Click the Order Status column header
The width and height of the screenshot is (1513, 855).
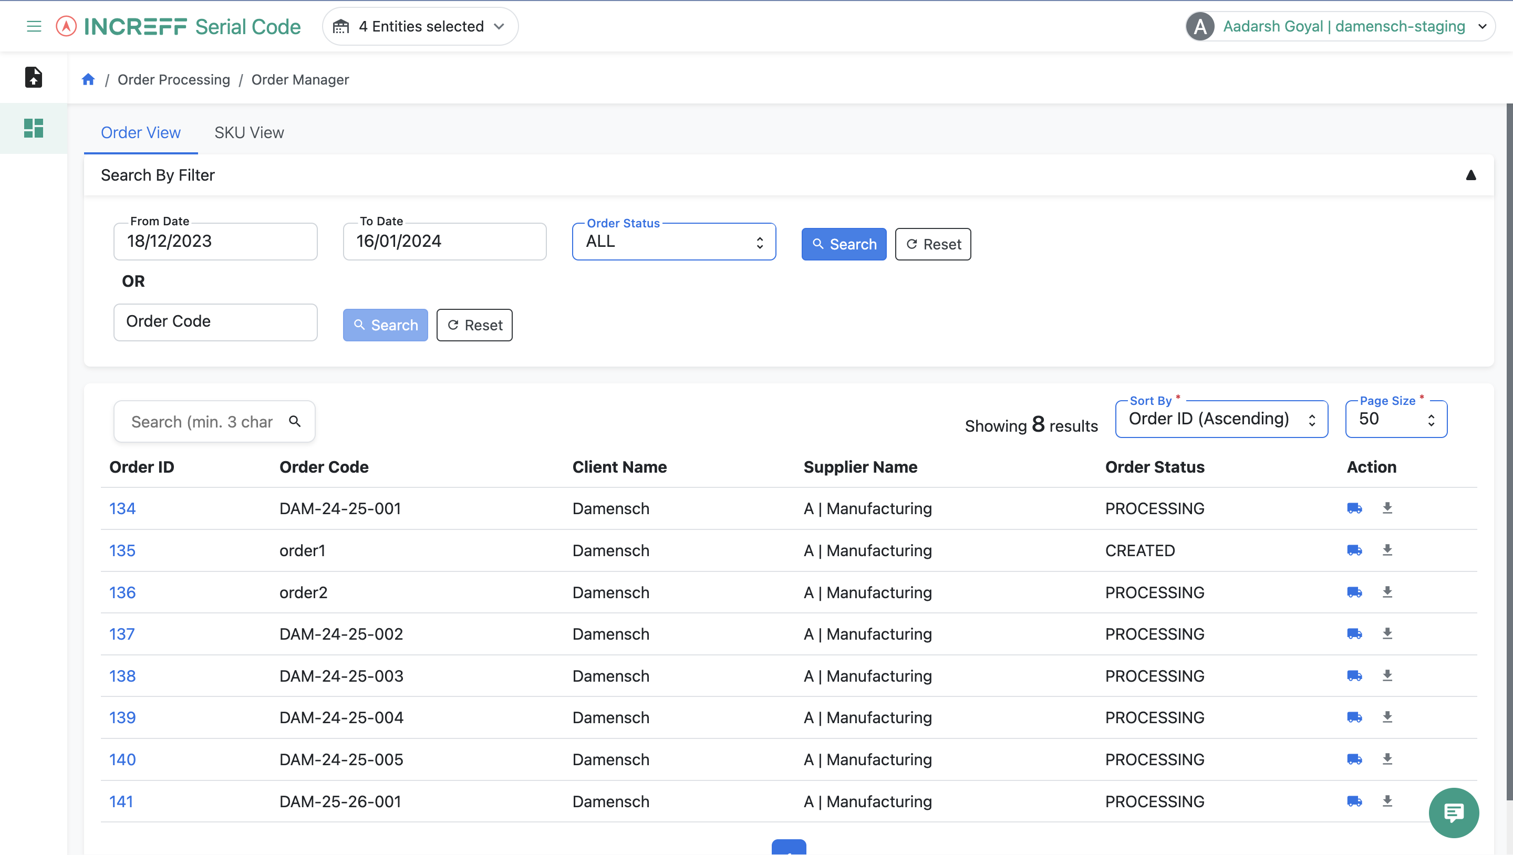[1155, 467]
